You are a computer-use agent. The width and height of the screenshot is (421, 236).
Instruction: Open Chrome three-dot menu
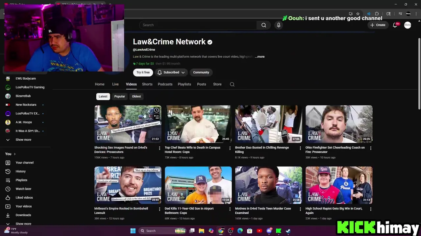[416, 14]
